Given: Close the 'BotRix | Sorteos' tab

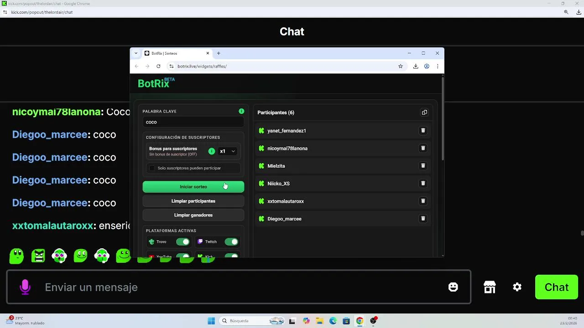Looking at the screenshot, I should click(208, 53).
